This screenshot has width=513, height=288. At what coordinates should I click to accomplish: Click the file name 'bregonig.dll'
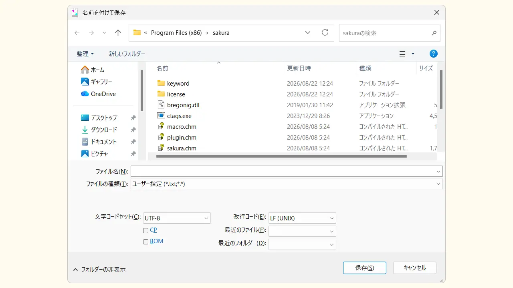[x=183, y=105]
